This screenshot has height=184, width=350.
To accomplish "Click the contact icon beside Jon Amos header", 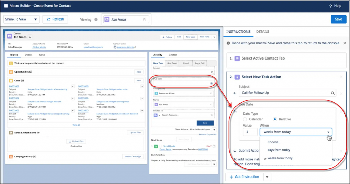I will coord(9,36).
